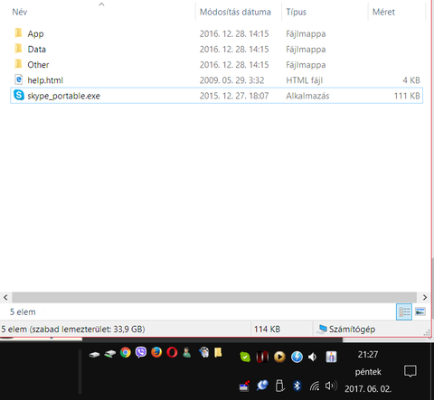
Task: Sort by Méret column header
Action: [383, 12]
